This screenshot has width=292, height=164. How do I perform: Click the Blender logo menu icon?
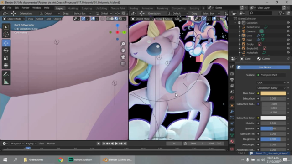4,8
